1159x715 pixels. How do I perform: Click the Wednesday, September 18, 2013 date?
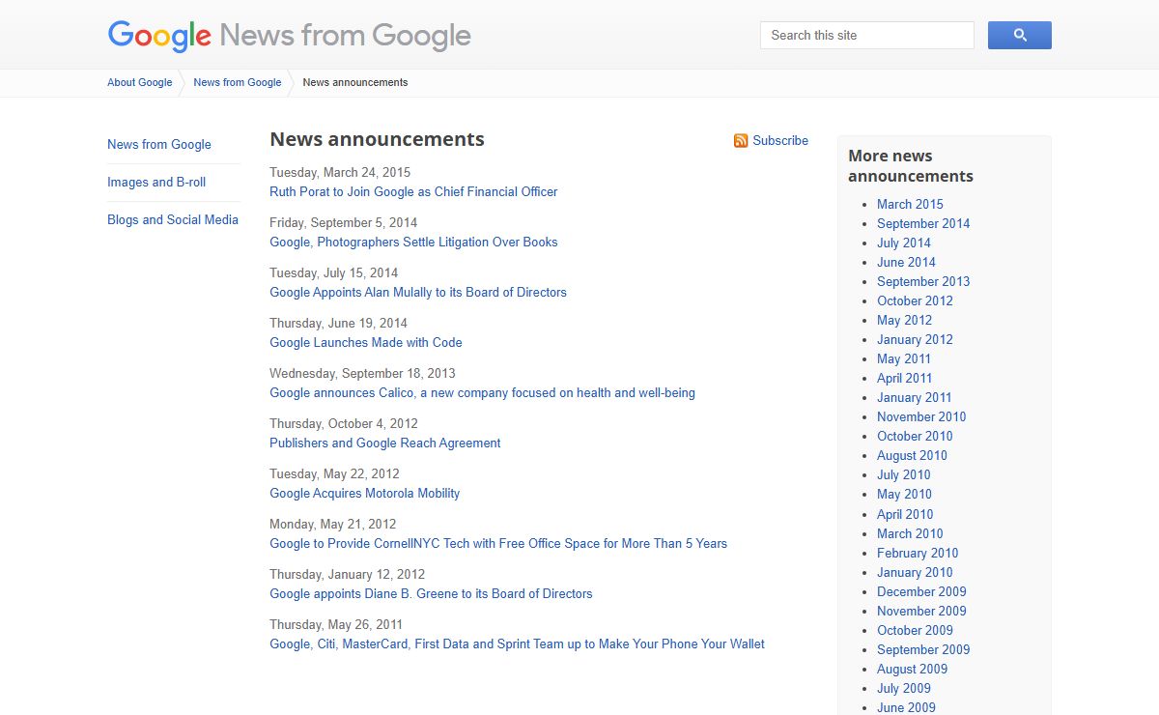[x=362, y=373]
